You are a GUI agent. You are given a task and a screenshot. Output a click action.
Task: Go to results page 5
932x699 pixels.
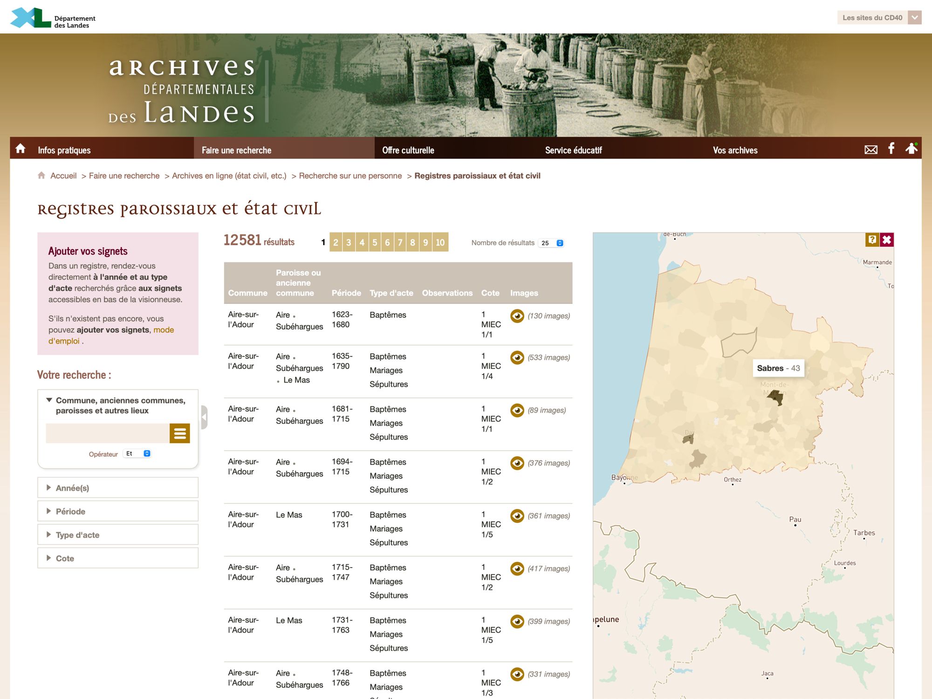pyautogui.click(x=375, y=242)
